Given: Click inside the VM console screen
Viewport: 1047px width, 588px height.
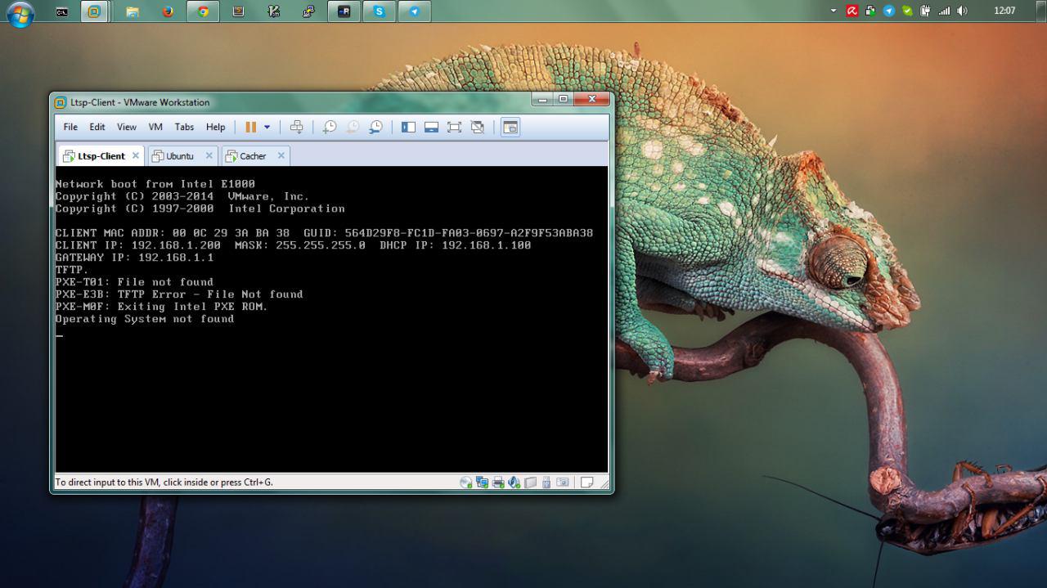Looking at the screenshot, I should [331, 319].
